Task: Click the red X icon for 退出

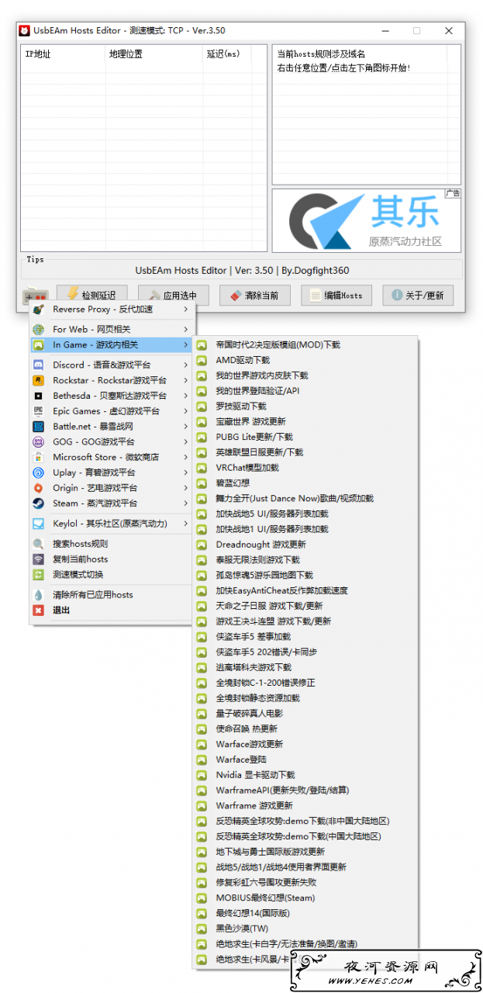Action: [x=39, y=611]
